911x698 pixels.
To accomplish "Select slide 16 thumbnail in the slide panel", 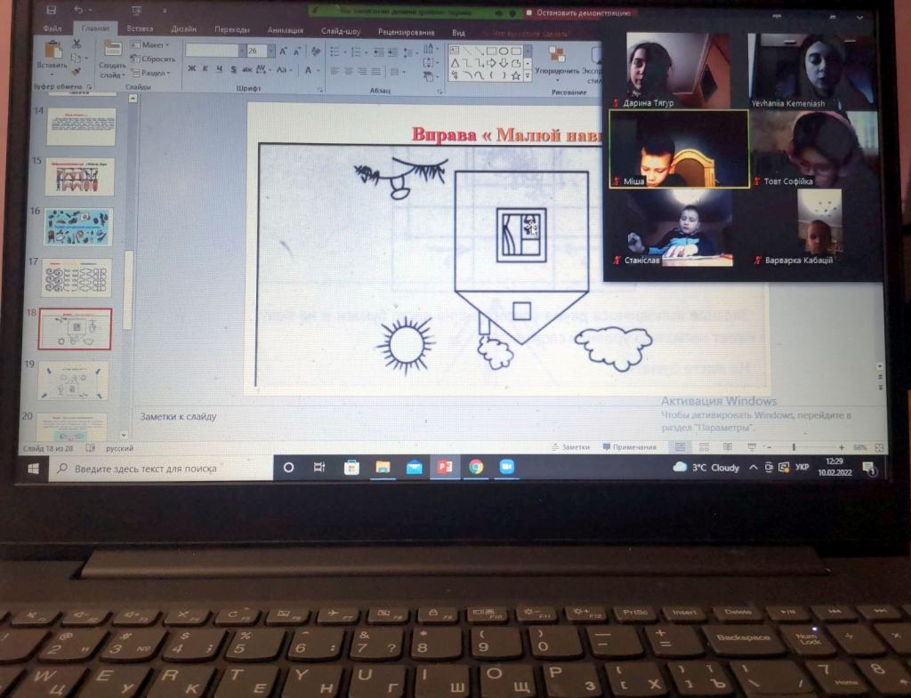I will pyautogui.click(x=79, y=228).
